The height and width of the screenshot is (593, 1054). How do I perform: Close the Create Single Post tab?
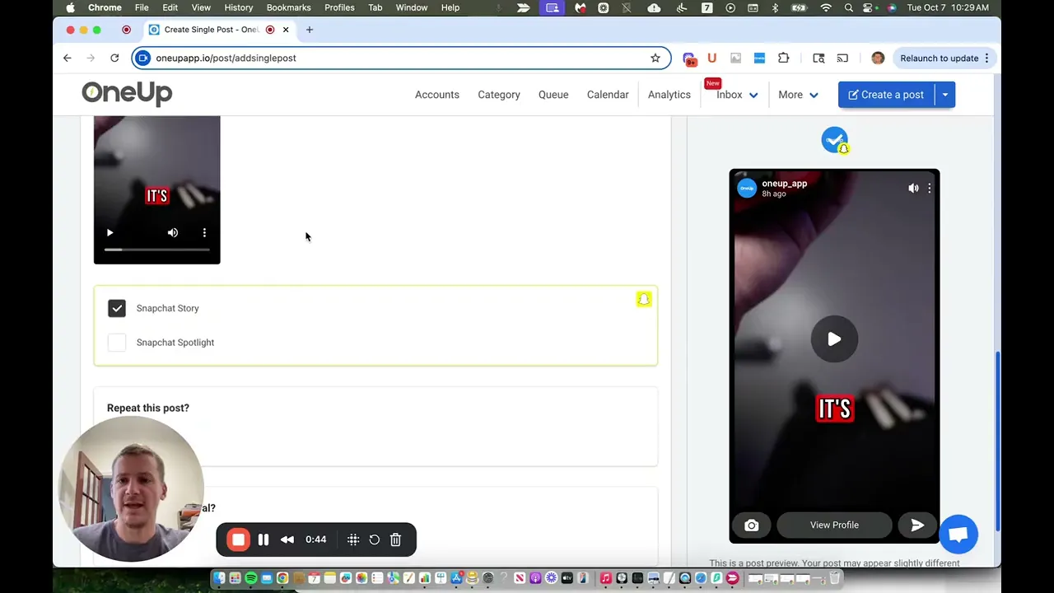(286, 30)
